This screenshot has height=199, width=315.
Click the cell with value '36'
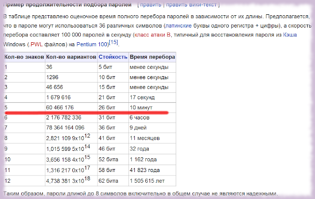(71, 67)
